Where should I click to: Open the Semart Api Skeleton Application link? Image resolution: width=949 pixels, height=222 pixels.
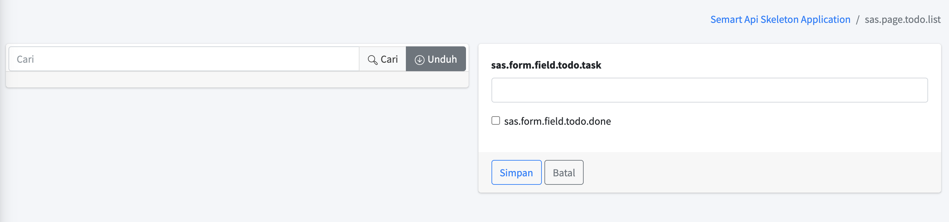point(780,20)
